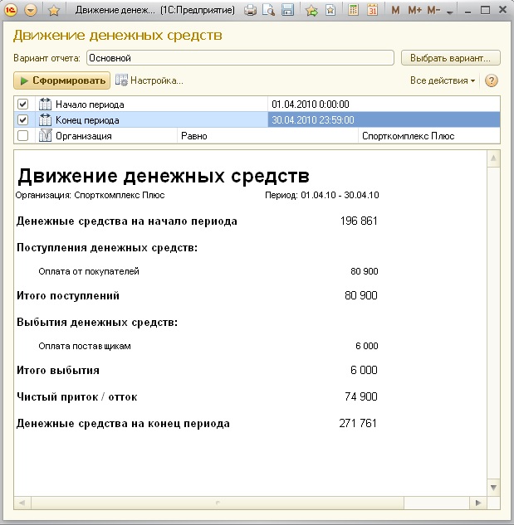Click report period text 01.04.10 - 30.04.10
The height and width of the screenshot is (525, 514).
[340, 195]
